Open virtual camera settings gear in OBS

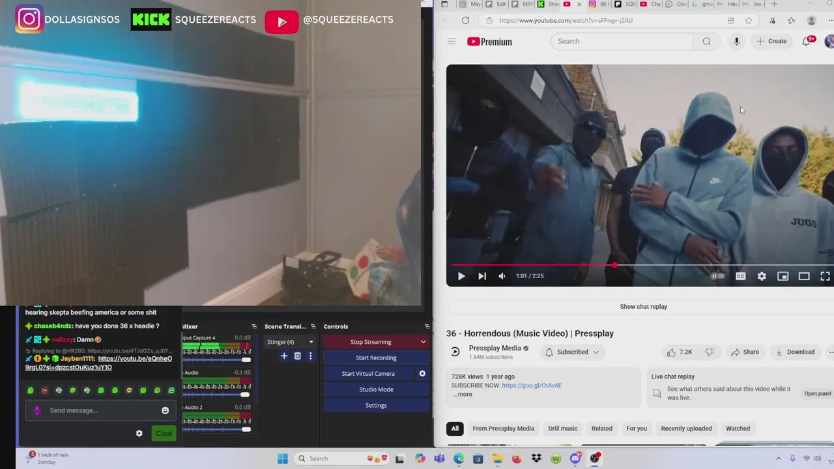[x=422, y=373]
